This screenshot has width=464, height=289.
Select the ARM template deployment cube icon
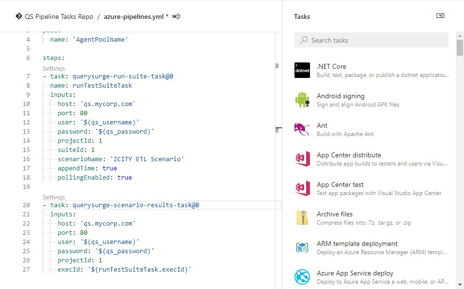pos(302,247)
